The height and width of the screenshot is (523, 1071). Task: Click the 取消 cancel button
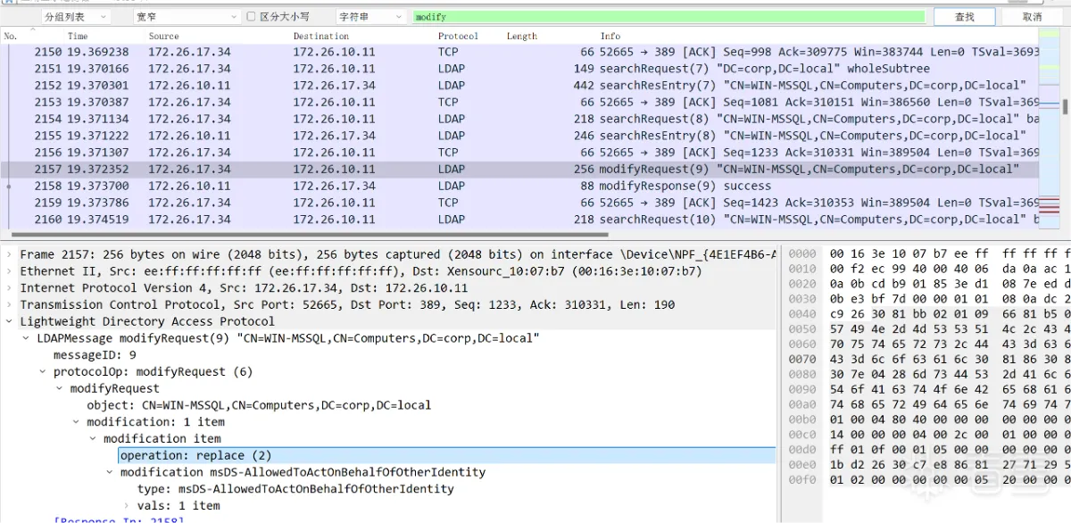1032,17
